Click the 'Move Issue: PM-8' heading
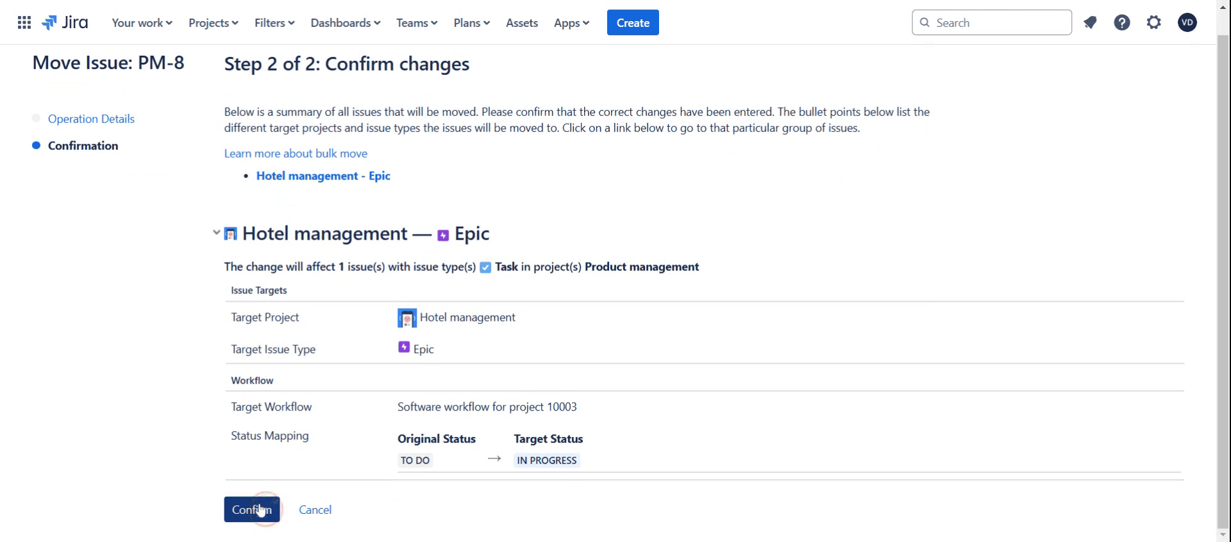Viewport: 1231px width, 542px height. [108, 63]
